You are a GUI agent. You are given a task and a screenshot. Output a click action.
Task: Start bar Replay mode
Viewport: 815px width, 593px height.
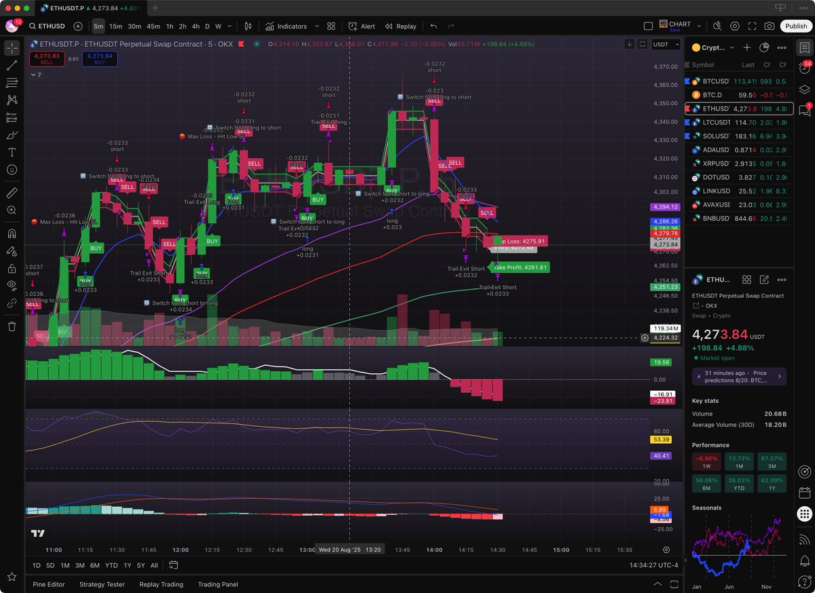coord(400,26)
